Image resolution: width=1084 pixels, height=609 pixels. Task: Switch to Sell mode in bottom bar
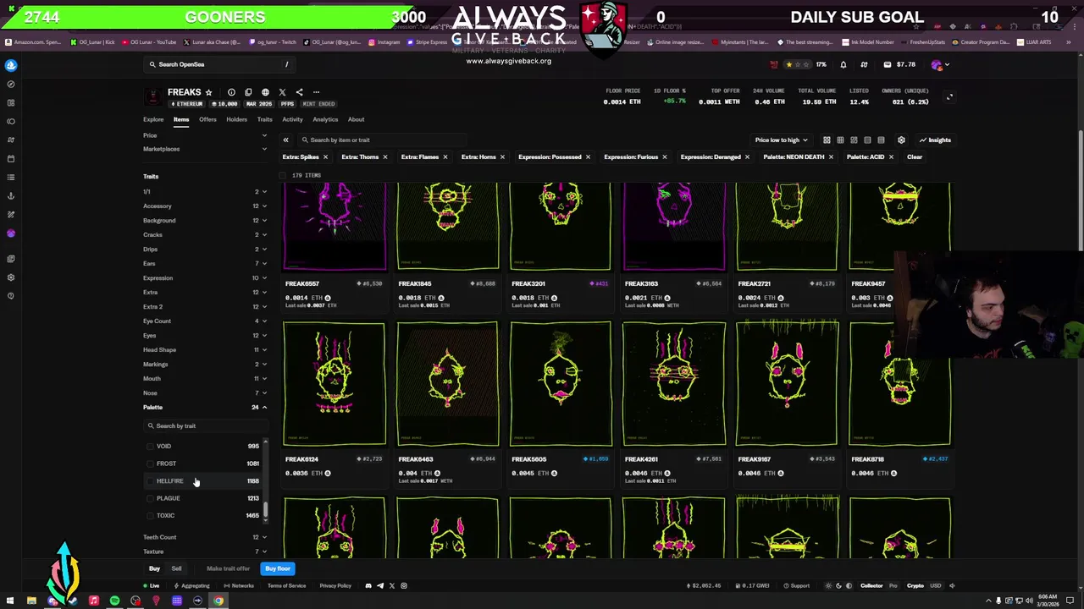click(176, 568)
